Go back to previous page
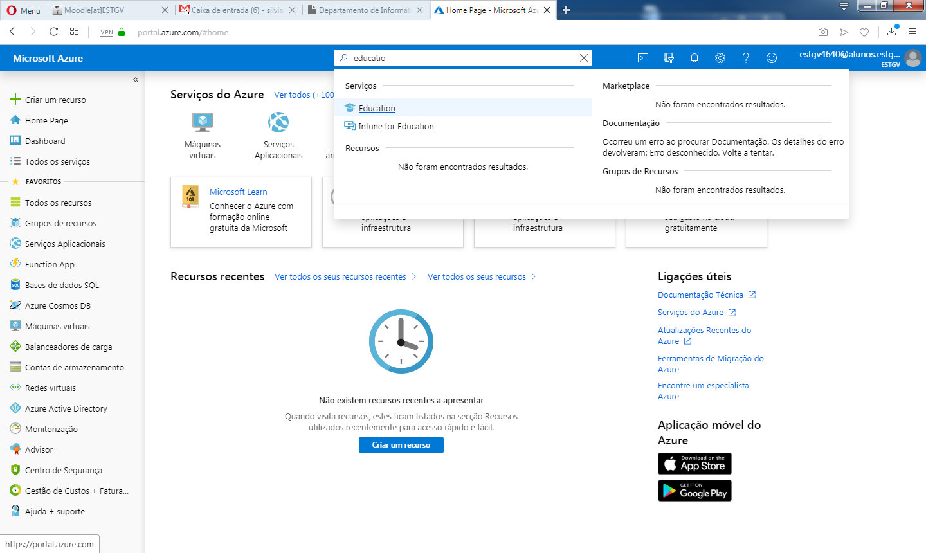 pos(12,32)
